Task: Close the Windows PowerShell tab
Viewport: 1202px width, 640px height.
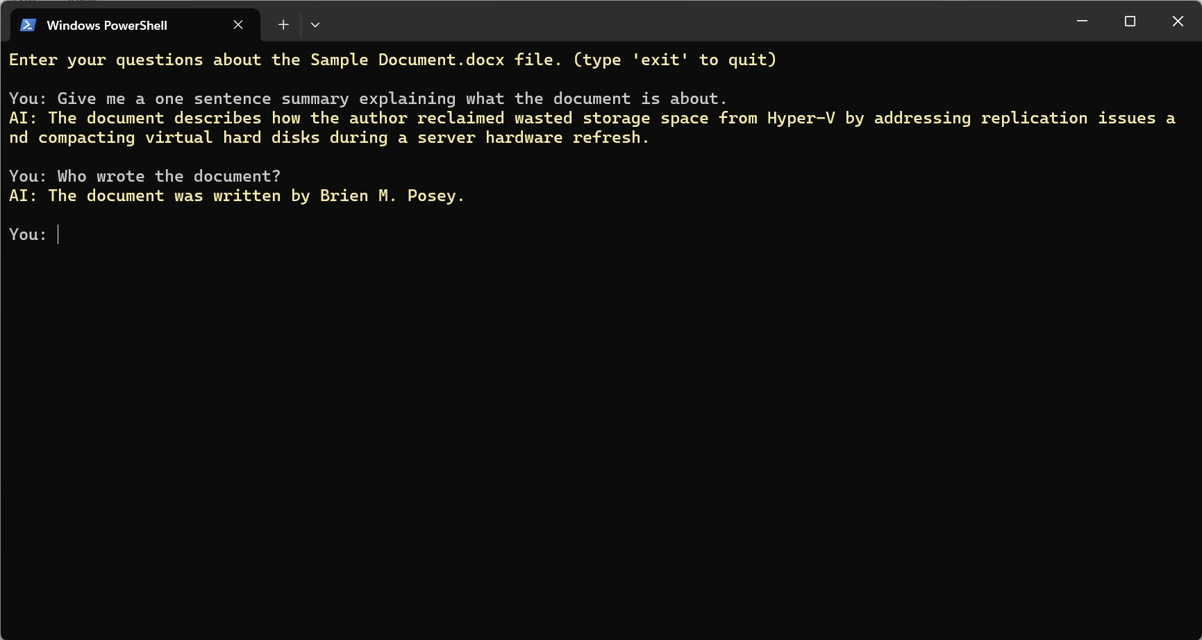Action: tap(238, 25)
